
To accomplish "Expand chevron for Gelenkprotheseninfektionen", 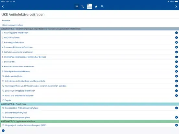I will (x=176, y=71).
